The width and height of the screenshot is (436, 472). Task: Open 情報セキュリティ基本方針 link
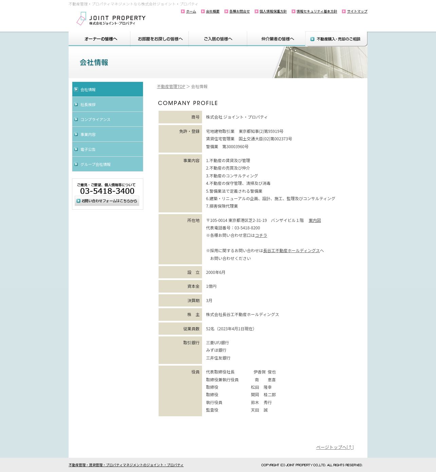pos(317,12)
